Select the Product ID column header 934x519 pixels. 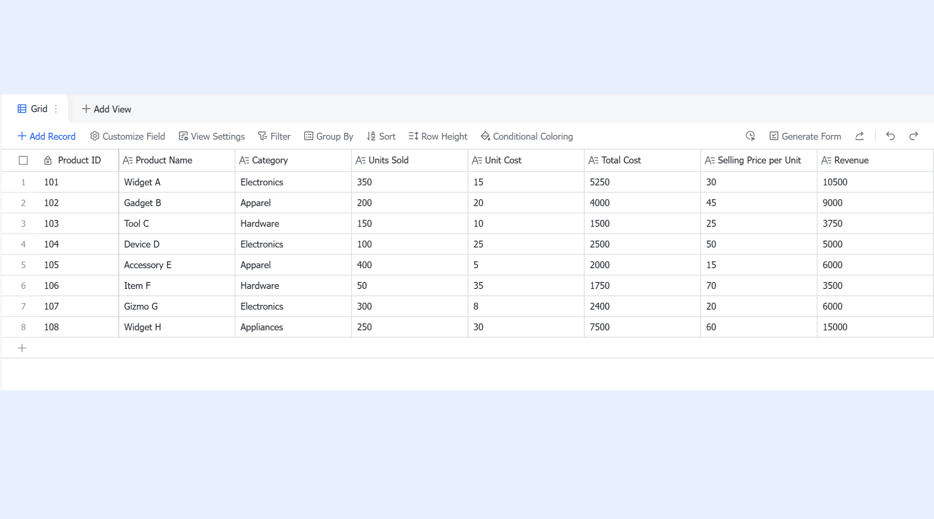[80, 160]
